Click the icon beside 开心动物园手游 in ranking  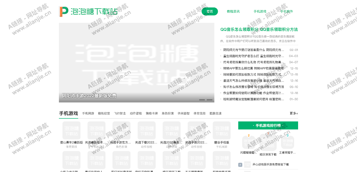pyautogui.click(x=247, y=165)
